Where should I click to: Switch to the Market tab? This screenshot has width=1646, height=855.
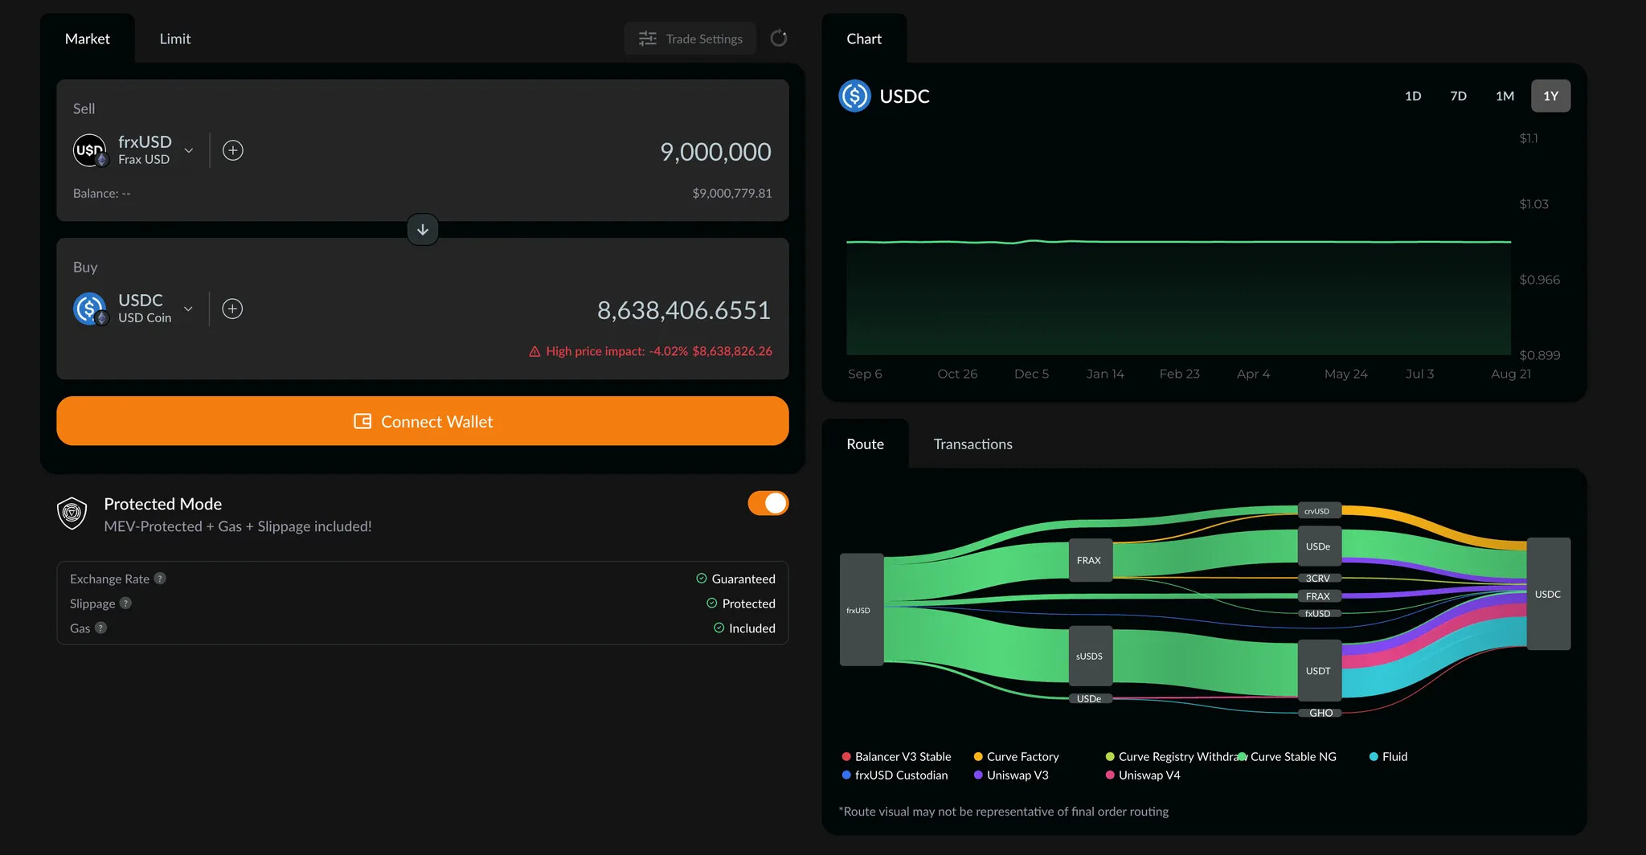[x=88, y=39]
